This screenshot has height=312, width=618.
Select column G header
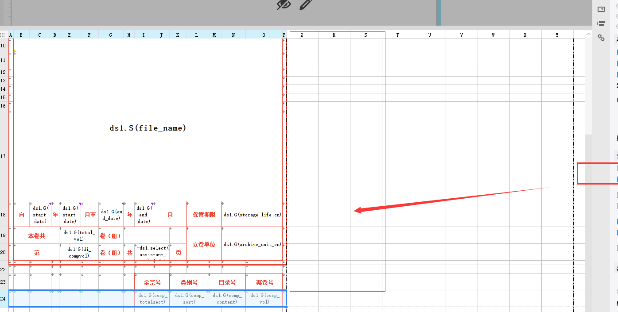point(111,35)
